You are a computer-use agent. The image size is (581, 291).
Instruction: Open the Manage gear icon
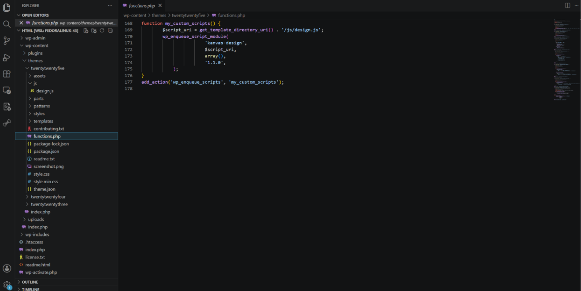(x=7, y=285)
